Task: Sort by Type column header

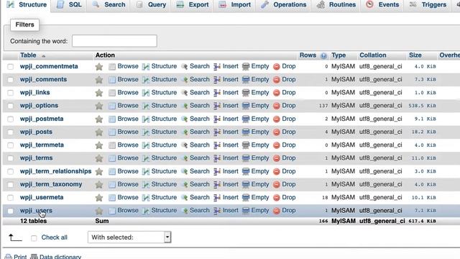Action: coord(339,55)
